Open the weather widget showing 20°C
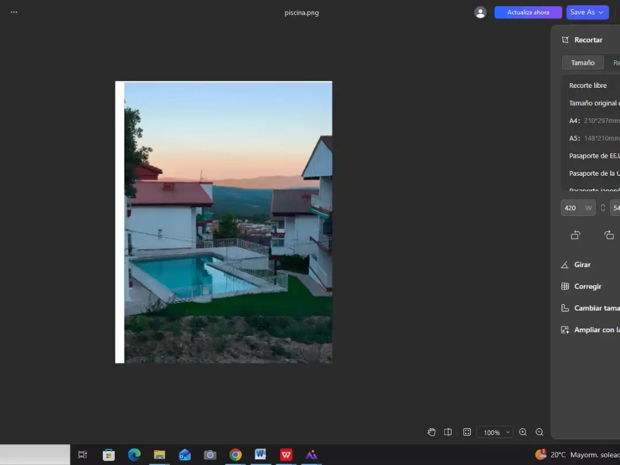The height and width of the screenshot is (465, 620). (578, 455)
